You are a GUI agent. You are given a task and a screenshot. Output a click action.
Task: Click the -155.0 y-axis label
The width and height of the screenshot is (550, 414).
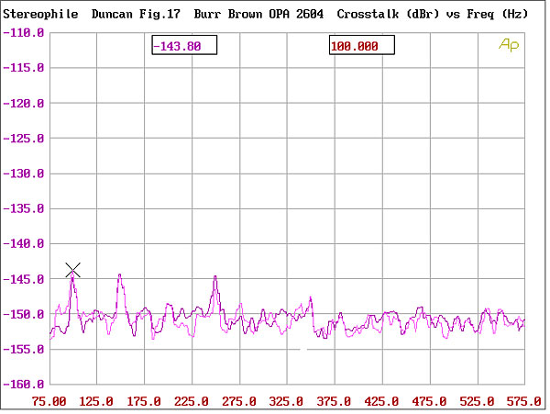pyautogui.click(x=24, y=350)
